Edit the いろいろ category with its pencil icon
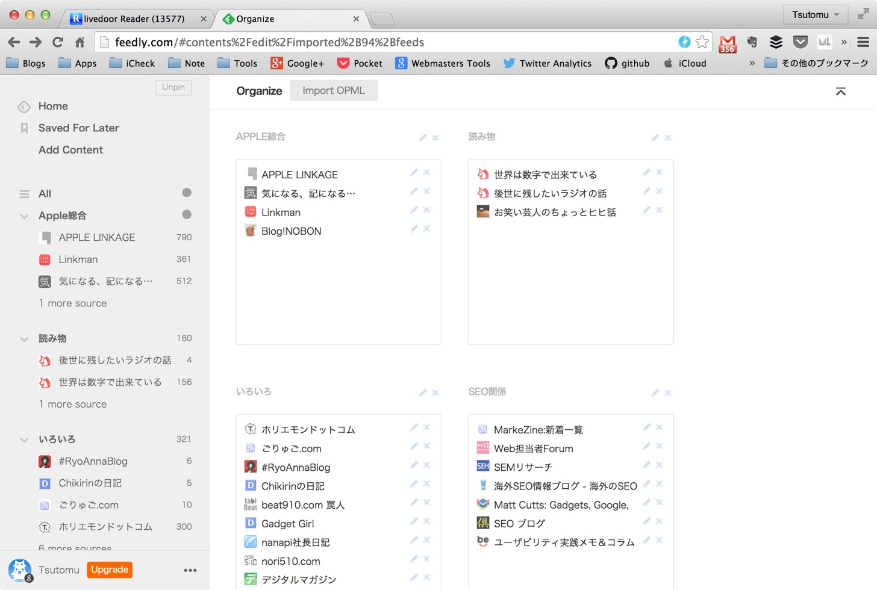This screenshot has width=877, height=590. coord(422,393)
